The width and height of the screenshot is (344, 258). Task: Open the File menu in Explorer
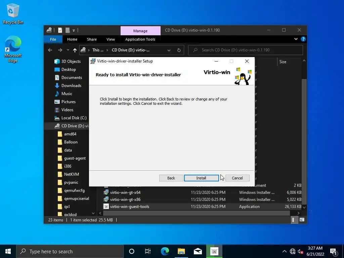pos(53,39)
